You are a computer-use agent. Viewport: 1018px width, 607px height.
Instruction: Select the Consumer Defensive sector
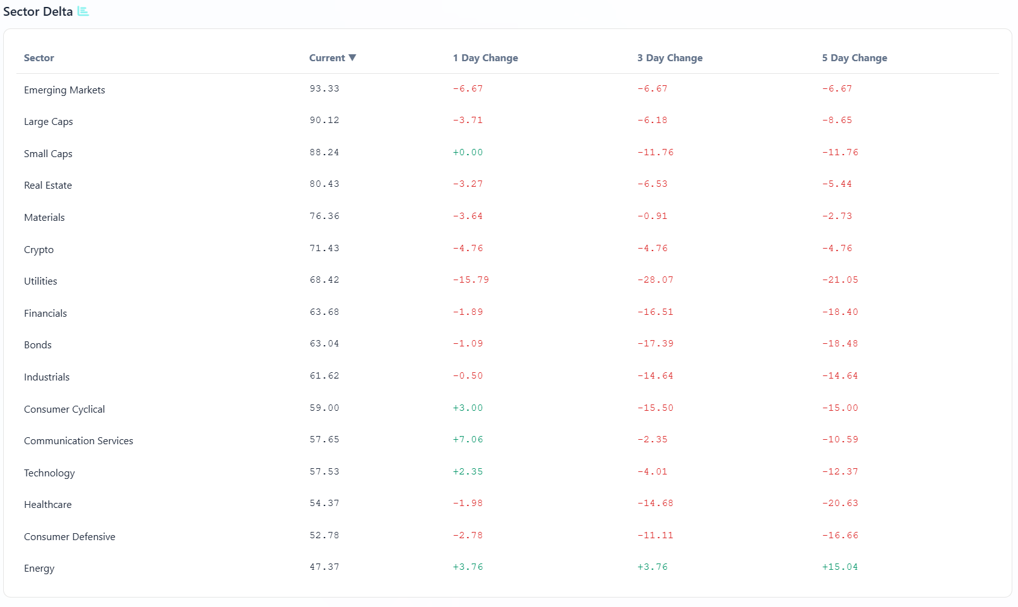(x=69, y=537)
